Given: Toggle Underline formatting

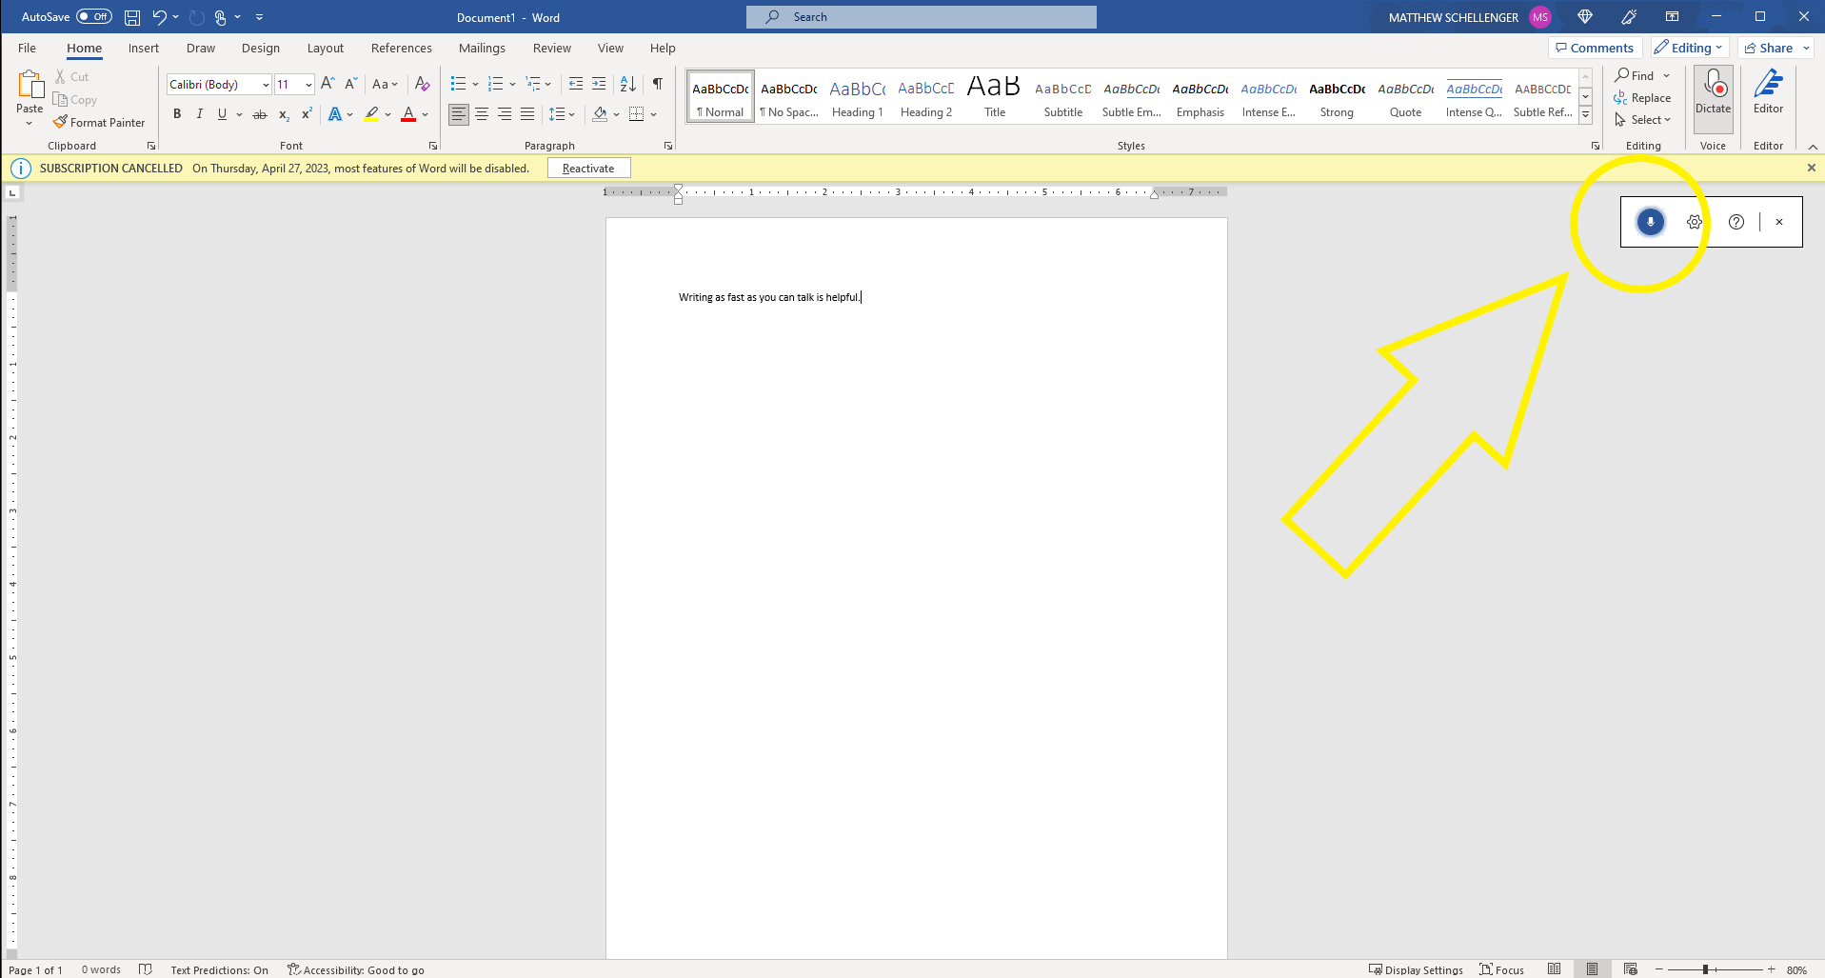Looking at the screenshot, I should pos(222,114).
